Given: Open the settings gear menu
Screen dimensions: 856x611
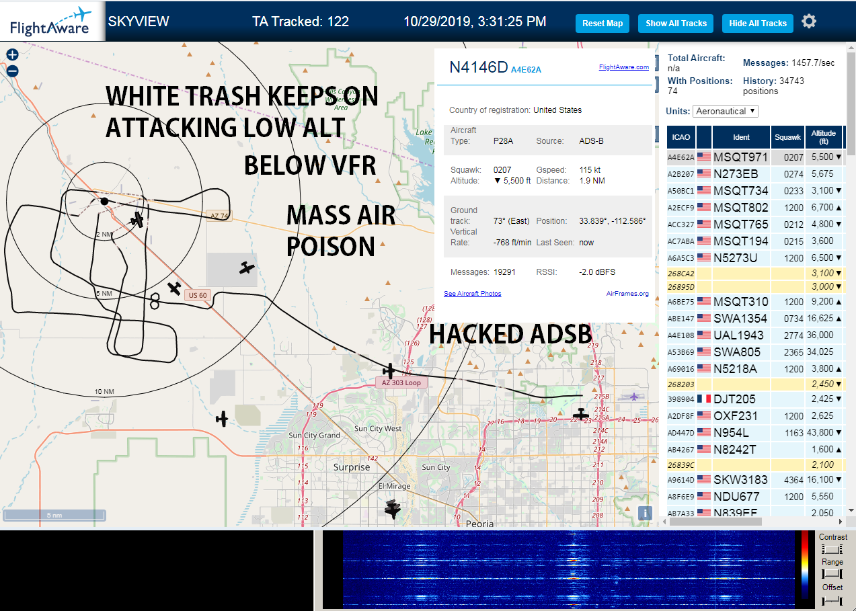Looking at the screenshot, I should pos(809,22).
